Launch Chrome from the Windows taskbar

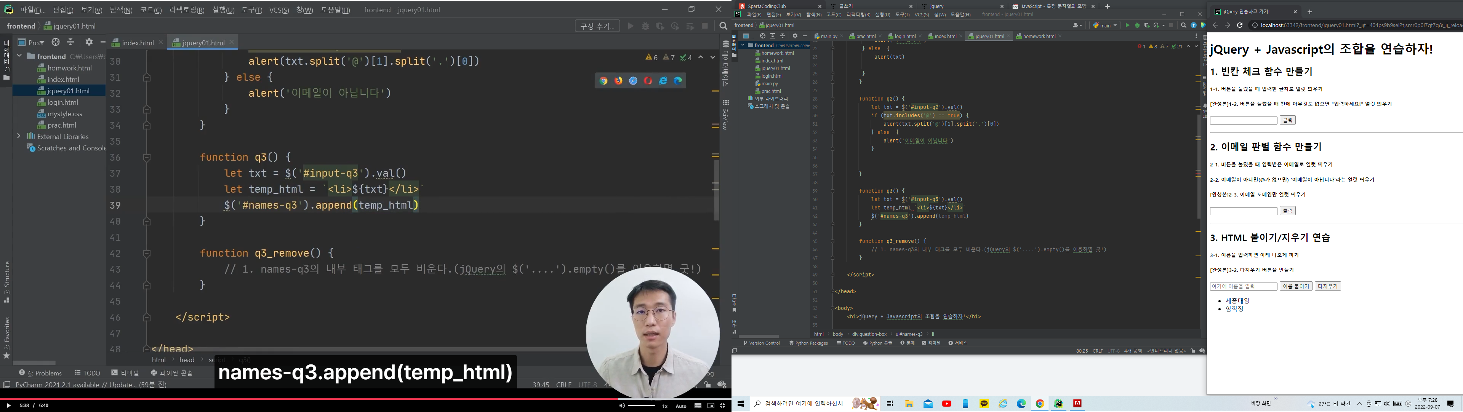[x=1040, y=404]
